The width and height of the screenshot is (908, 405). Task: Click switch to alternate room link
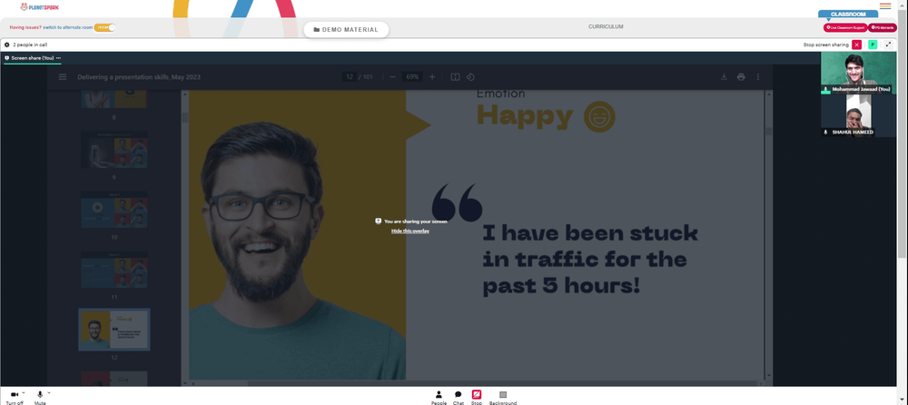[x=67, y=27]
